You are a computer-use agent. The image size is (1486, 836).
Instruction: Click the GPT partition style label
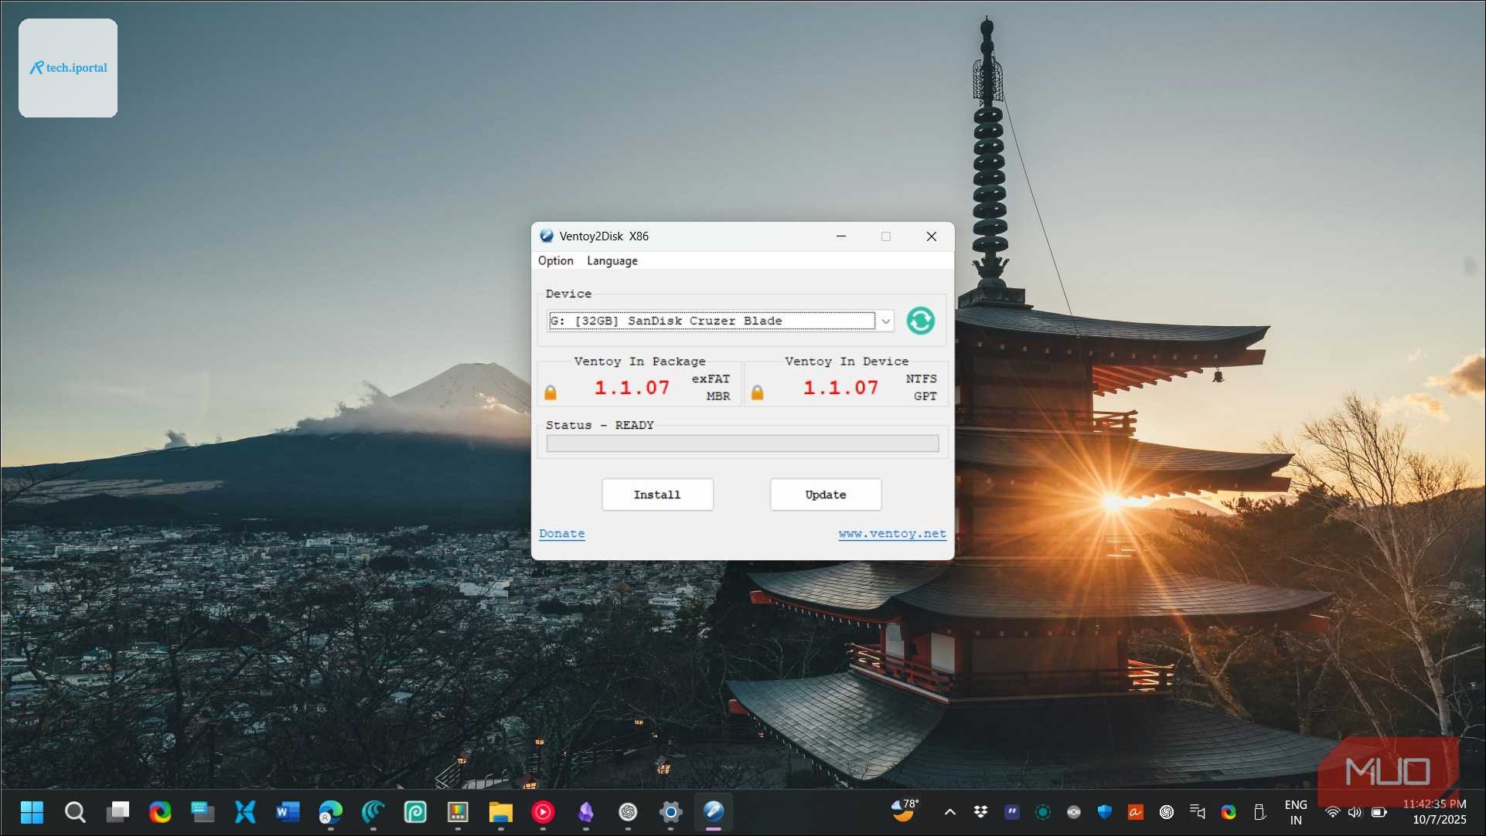coord(925,396)
